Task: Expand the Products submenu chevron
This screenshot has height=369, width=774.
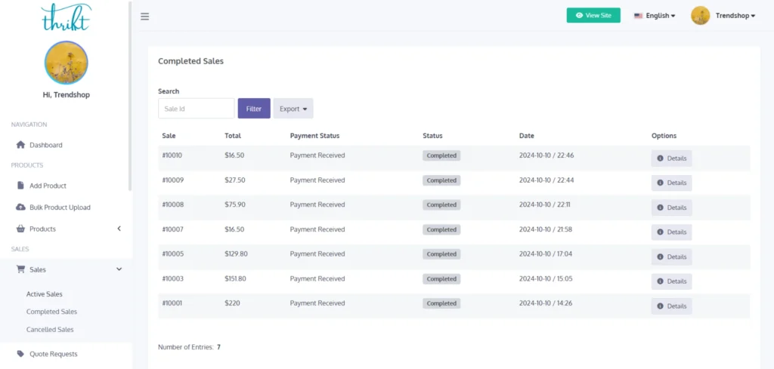Action: click(119, 229)
